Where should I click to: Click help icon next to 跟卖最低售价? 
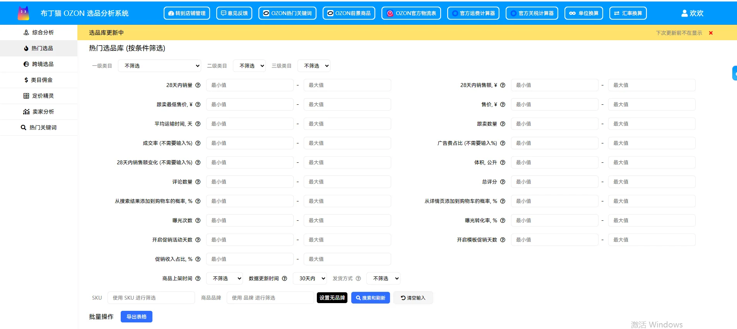(x=198, y=104)
